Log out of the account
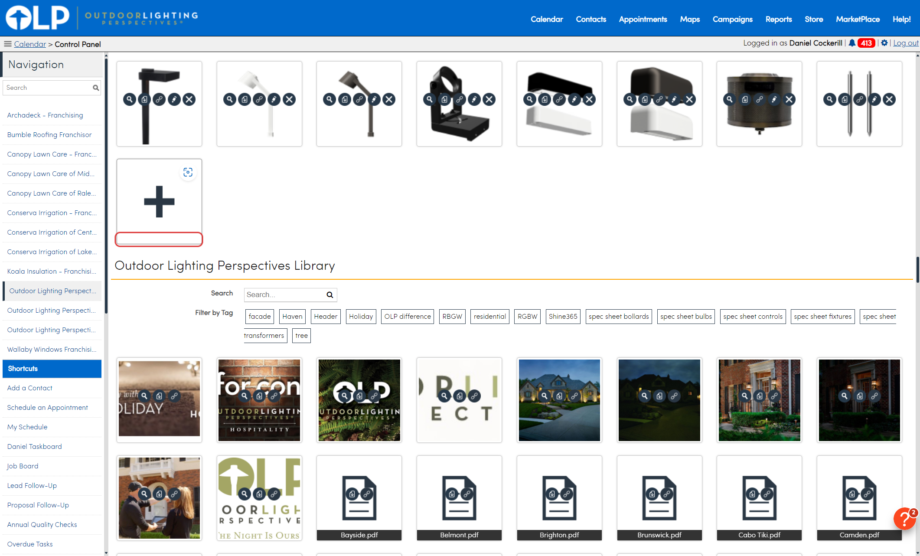This screenshot has width=920, height=556. [x=906, y=43]
